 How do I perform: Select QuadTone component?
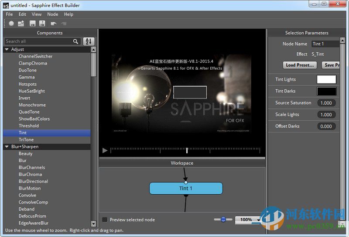point(29,112)
